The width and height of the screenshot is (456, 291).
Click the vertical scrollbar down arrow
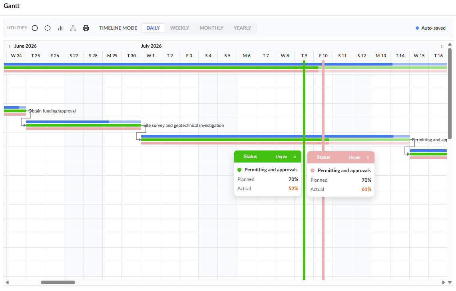pyautogui.click(x=450, y=282)
